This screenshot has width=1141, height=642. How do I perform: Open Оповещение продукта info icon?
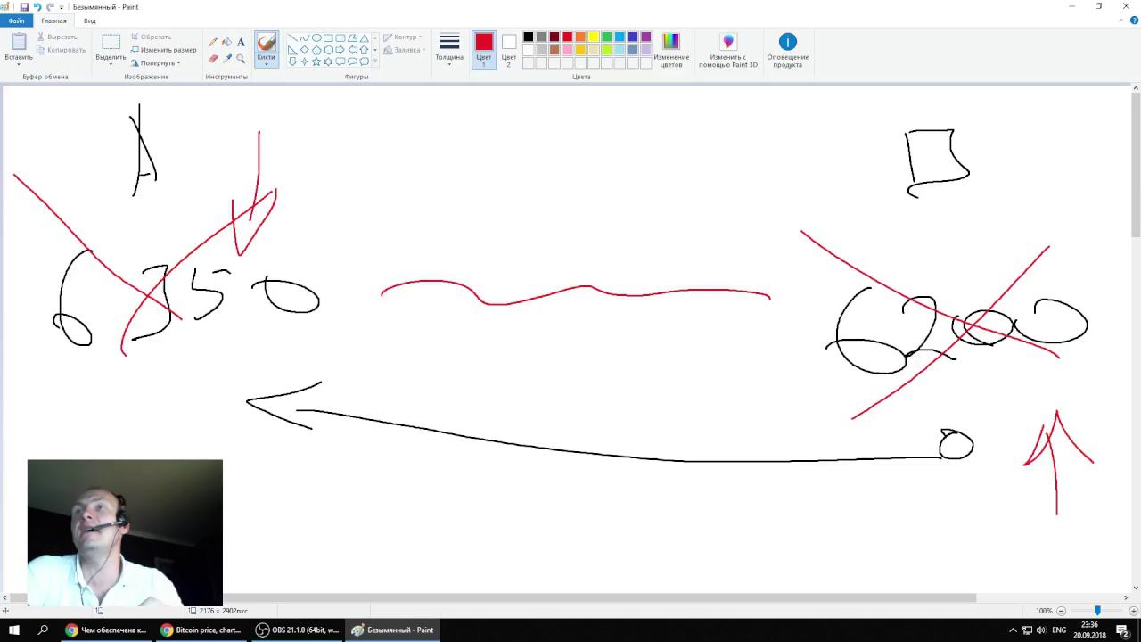click(x=787, y=50)
